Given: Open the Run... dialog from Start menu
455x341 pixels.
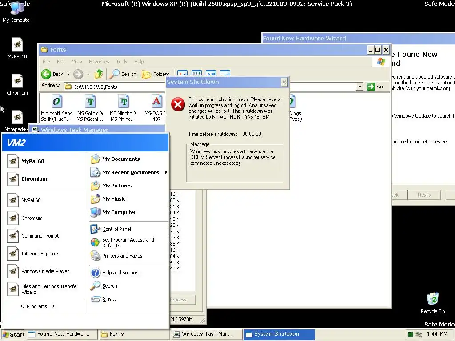Looking at the screenshot, I should coord(128,299).
